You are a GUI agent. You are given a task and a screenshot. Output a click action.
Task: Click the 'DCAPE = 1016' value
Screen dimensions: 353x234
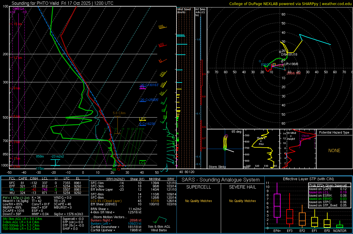click(x=13, y=211)
